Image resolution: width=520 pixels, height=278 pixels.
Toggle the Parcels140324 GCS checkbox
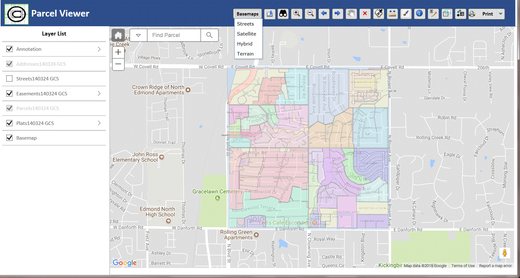click(x=9, y=108)
